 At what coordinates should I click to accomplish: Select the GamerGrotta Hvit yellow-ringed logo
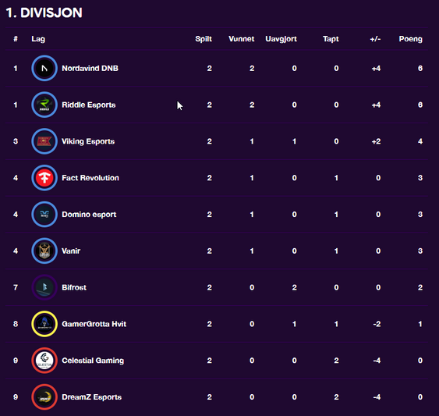pos(44,324)
